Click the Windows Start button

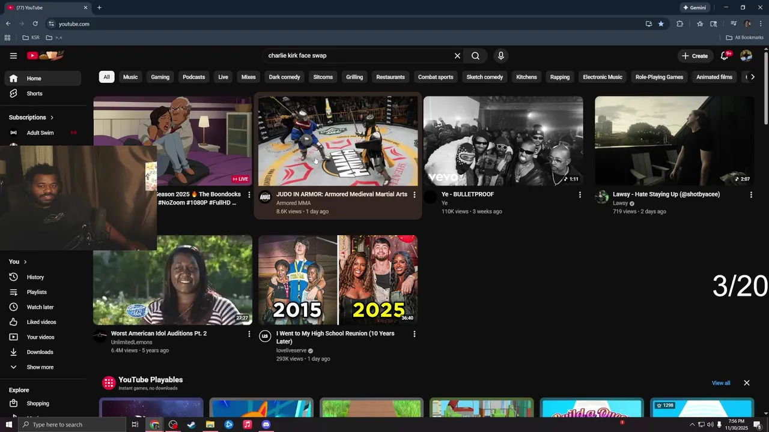(9, 425)
